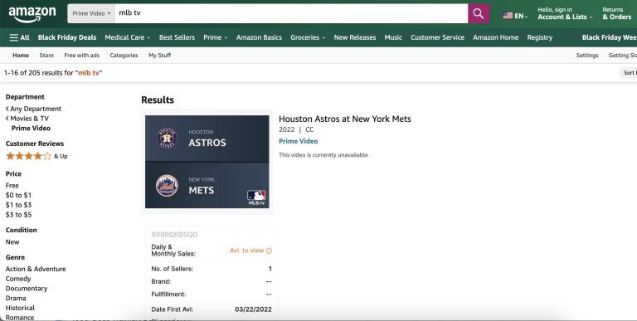The width and height of the screenshot is (637, 321).
Task: Filter genre Comedy
Action: (18, 279)
